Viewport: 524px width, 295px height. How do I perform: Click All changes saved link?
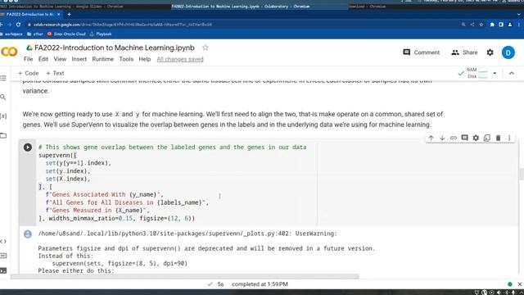(x=180, y=59)
